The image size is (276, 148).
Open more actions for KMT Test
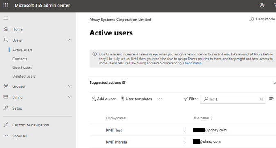[184, 130]
